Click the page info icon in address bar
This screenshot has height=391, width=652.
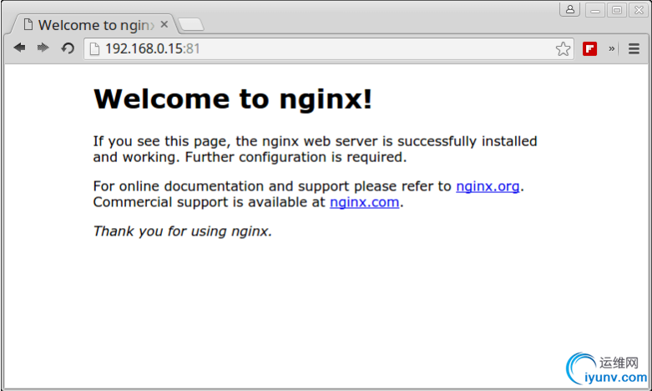tap(95, 48)
